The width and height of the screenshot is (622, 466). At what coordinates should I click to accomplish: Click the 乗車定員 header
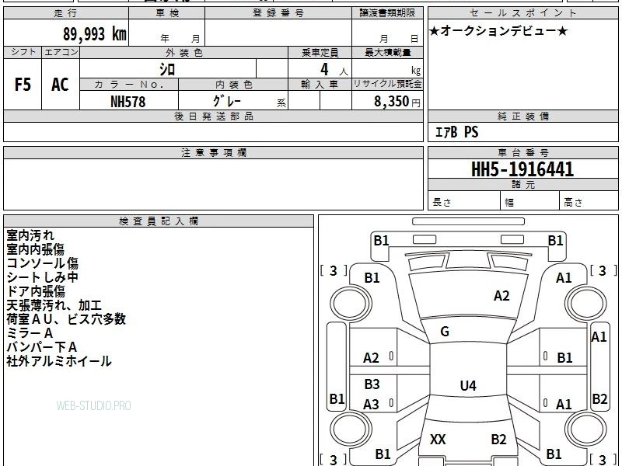point(320,53)
